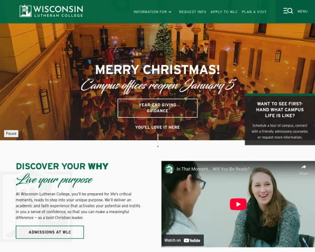
Task: Pause the hero slideshow
Action: (11, 133)
